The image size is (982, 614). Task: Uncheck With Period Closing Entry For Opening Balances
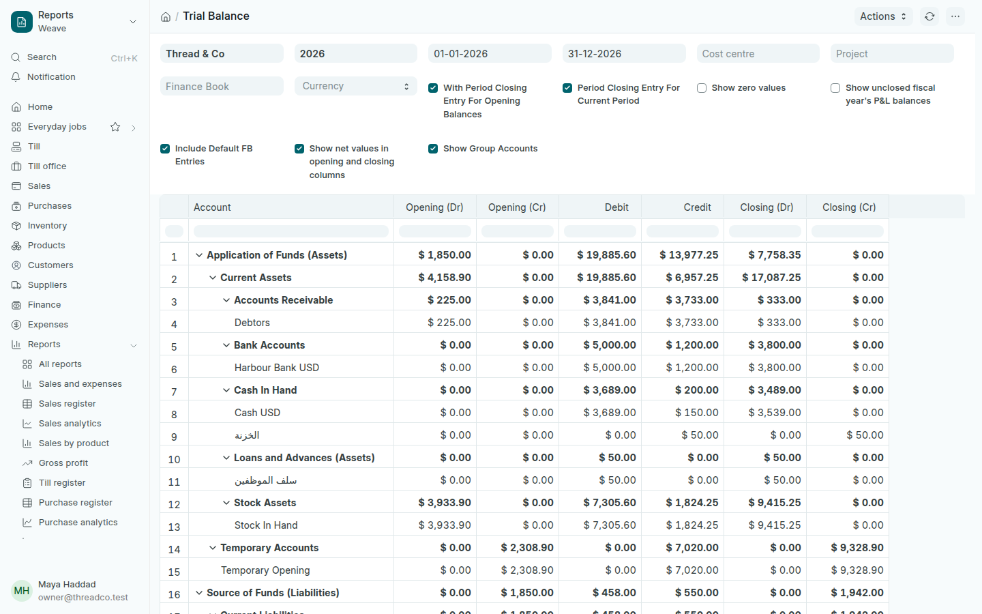click(x=433, y=88)
